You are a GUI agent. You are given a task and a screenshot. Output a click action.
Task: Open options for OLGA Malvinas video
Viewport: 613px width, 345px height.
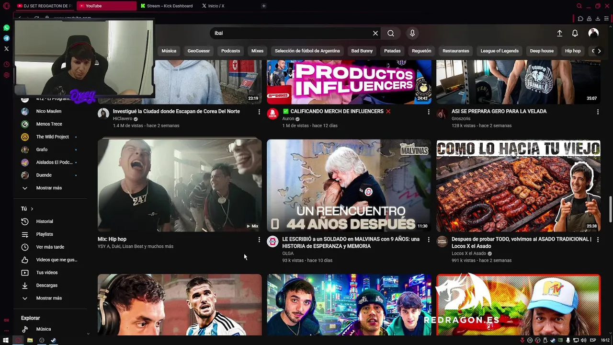coord(429,240)
